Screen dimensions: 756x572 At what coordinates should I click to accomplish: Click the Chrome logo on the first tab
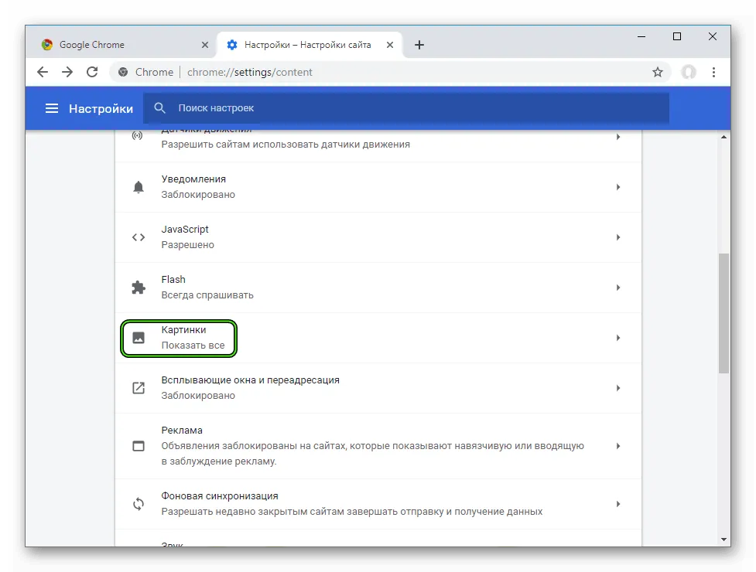coord(46,45)
